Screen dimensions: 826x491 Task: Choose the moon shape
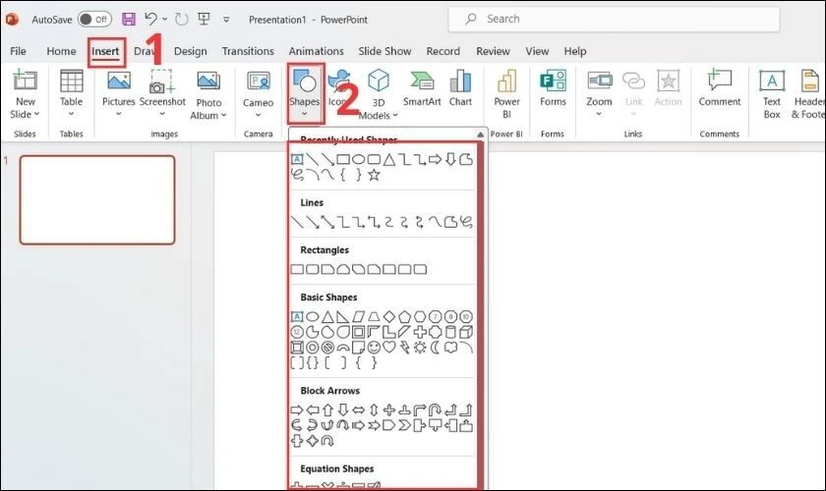tap(435, 348)
